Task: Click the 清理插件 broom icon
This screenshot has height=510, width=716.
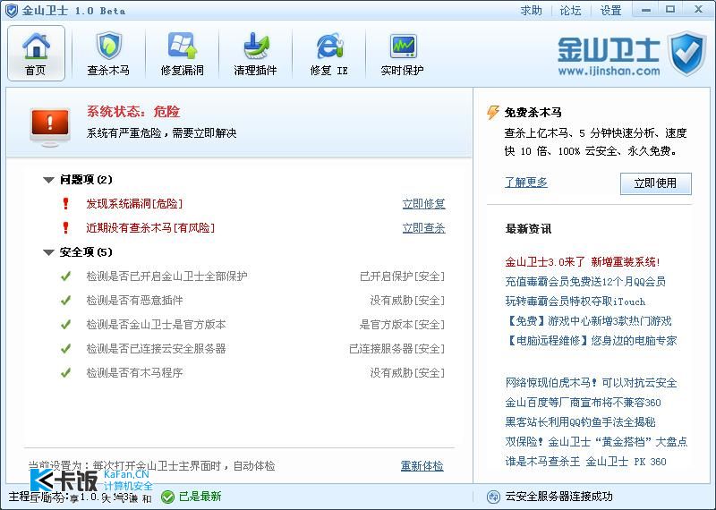Action: point(255,46)
